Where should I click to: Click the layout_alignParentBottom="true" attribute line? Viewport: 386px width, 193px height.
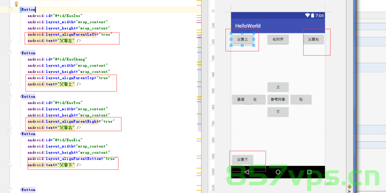[72, 159]
